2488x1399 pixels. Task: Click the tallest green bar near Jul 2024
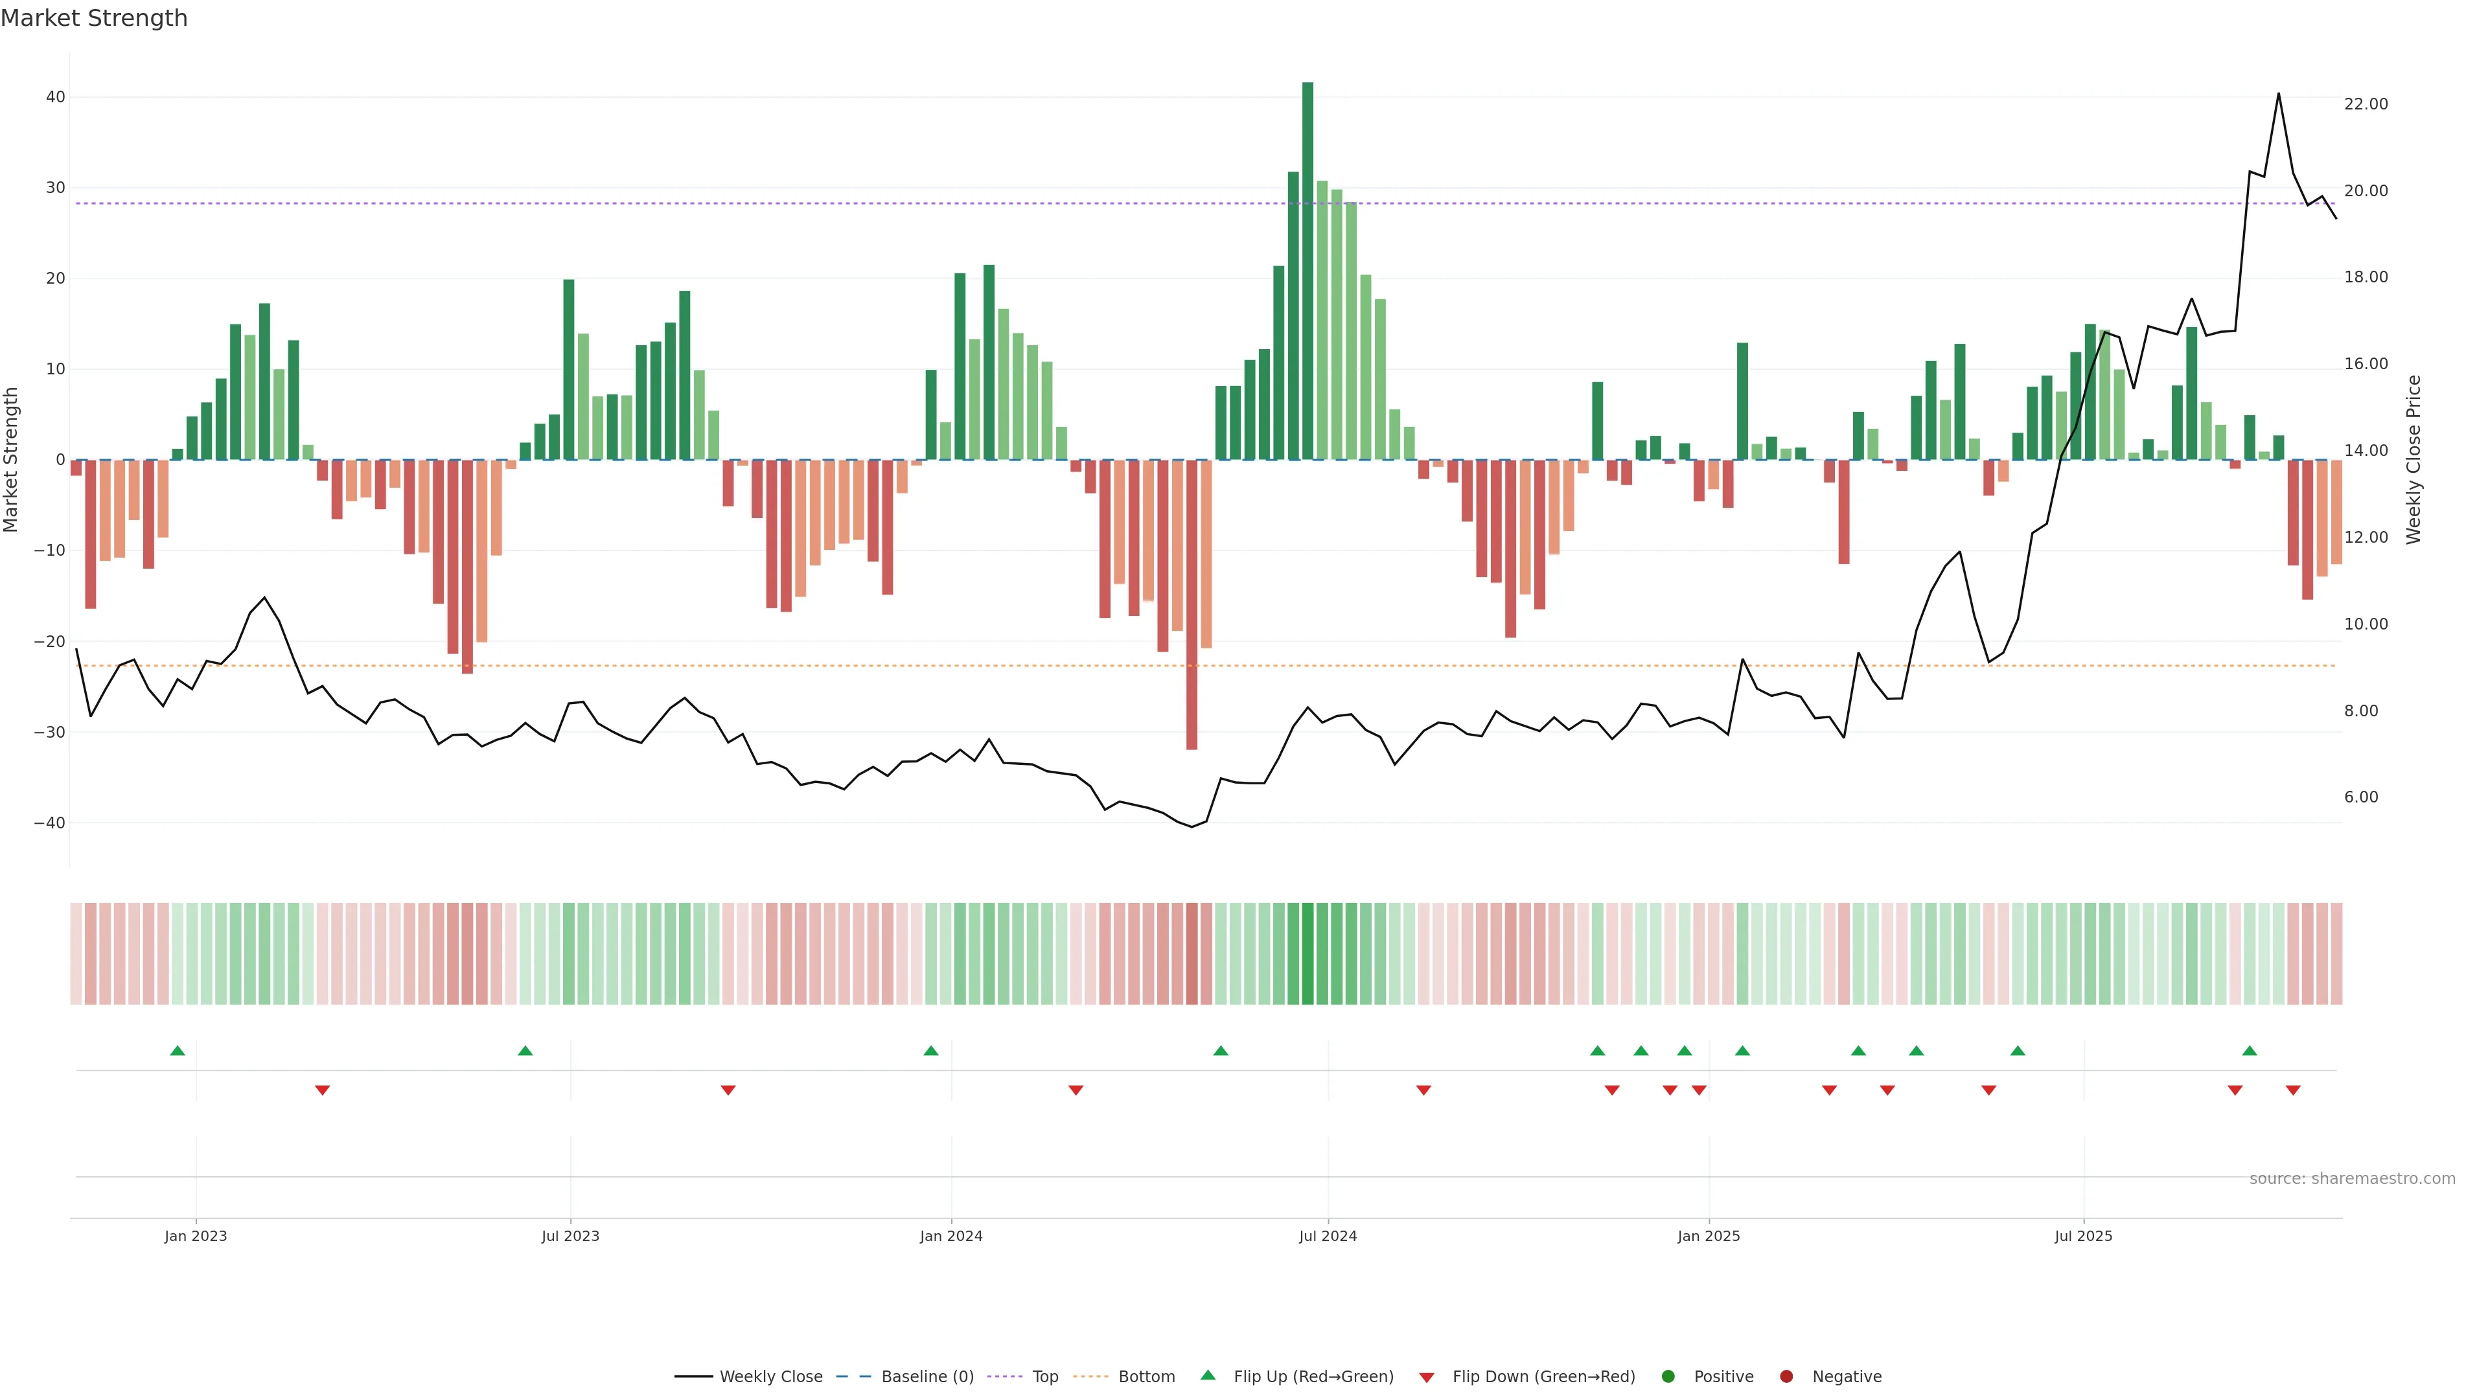click(1307, 270)
